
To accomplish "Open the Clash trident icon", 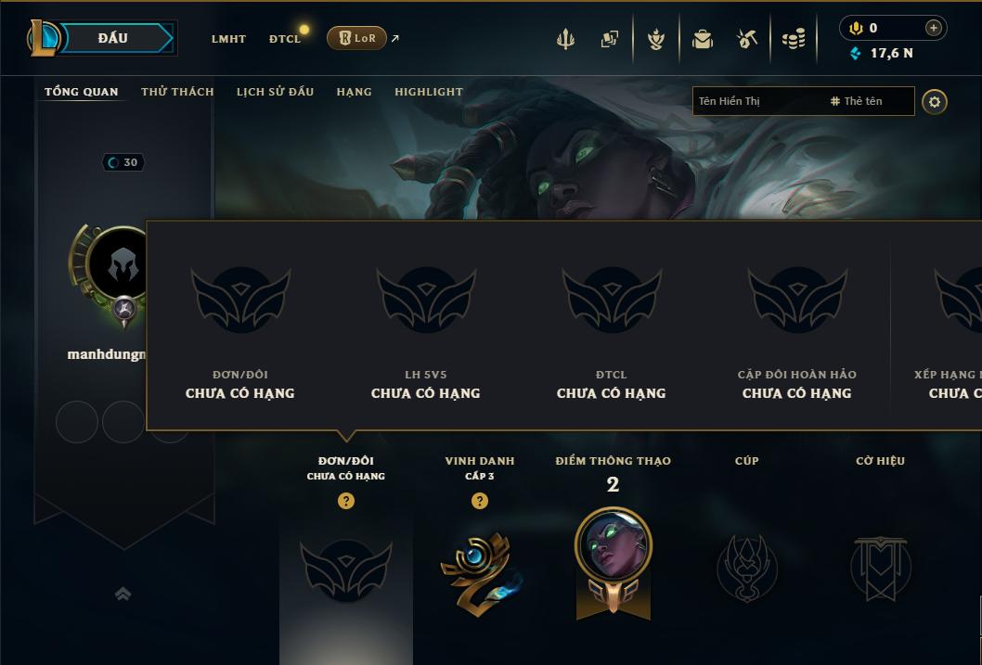I will point(565,39).
